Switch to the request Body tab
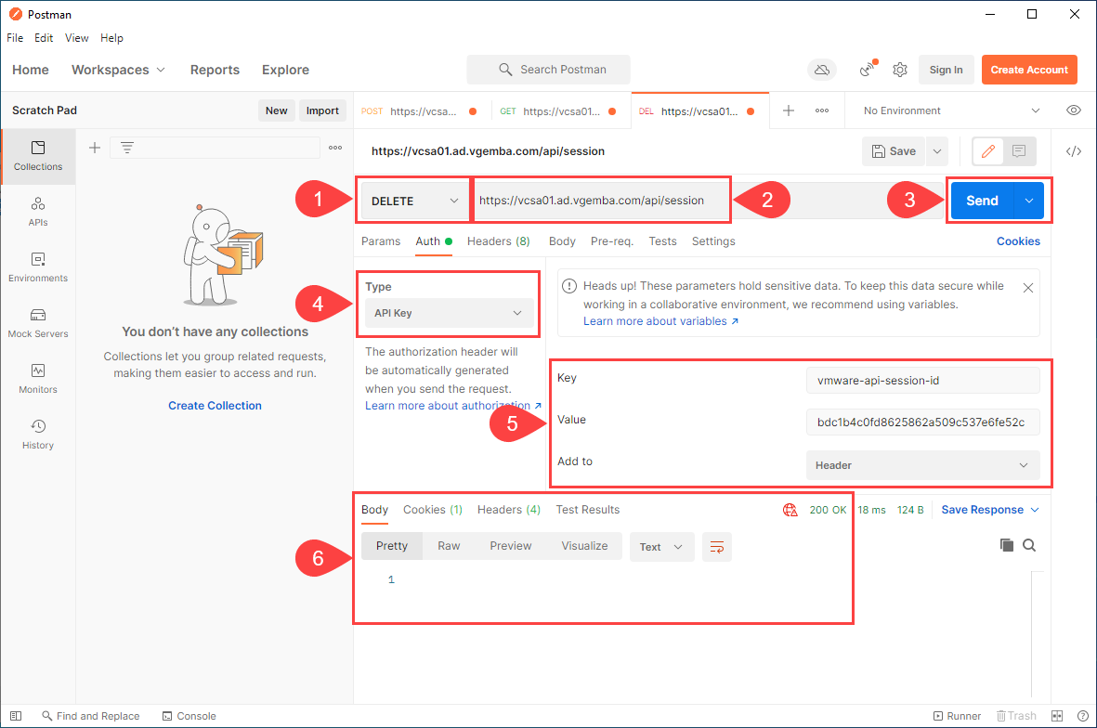 [562, 241]
